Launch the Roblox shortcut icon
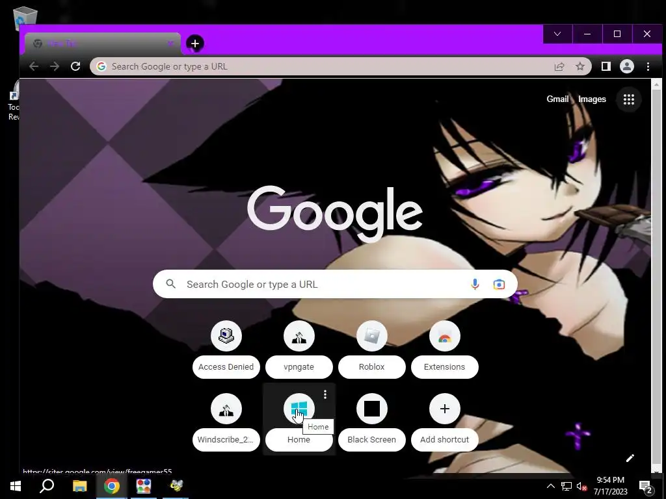The width and height of the screenshot is (666, 499). tap(371, 336)
